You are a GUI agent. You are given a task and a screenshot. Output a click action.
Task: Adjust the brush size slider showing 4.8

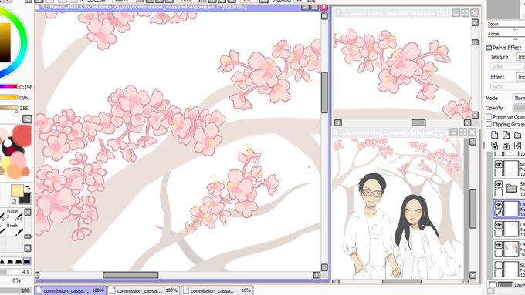[15, 272]
